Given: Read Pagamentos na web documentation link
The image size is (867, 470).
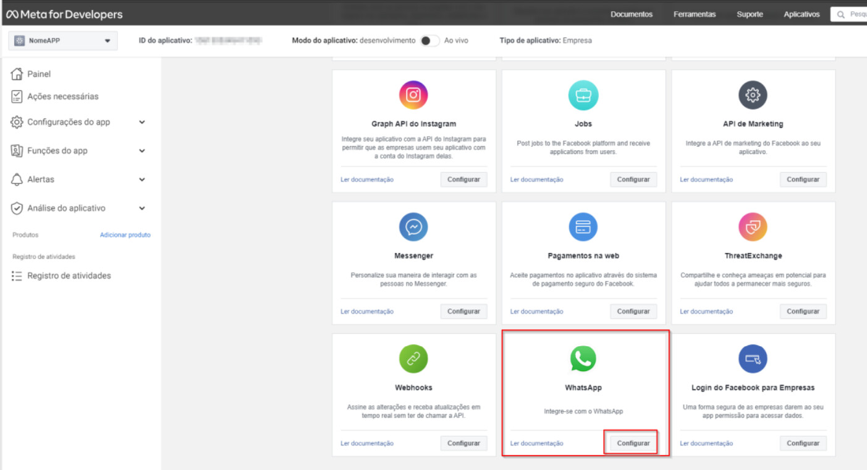Looking at the screenshot, I should coord(537,312).
